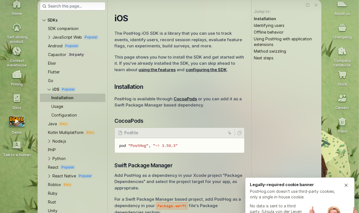Image resolution: width=359 pixels, height=213 pixels.
Task: Click the search magnifier icon
Action: tap(44, 6)
